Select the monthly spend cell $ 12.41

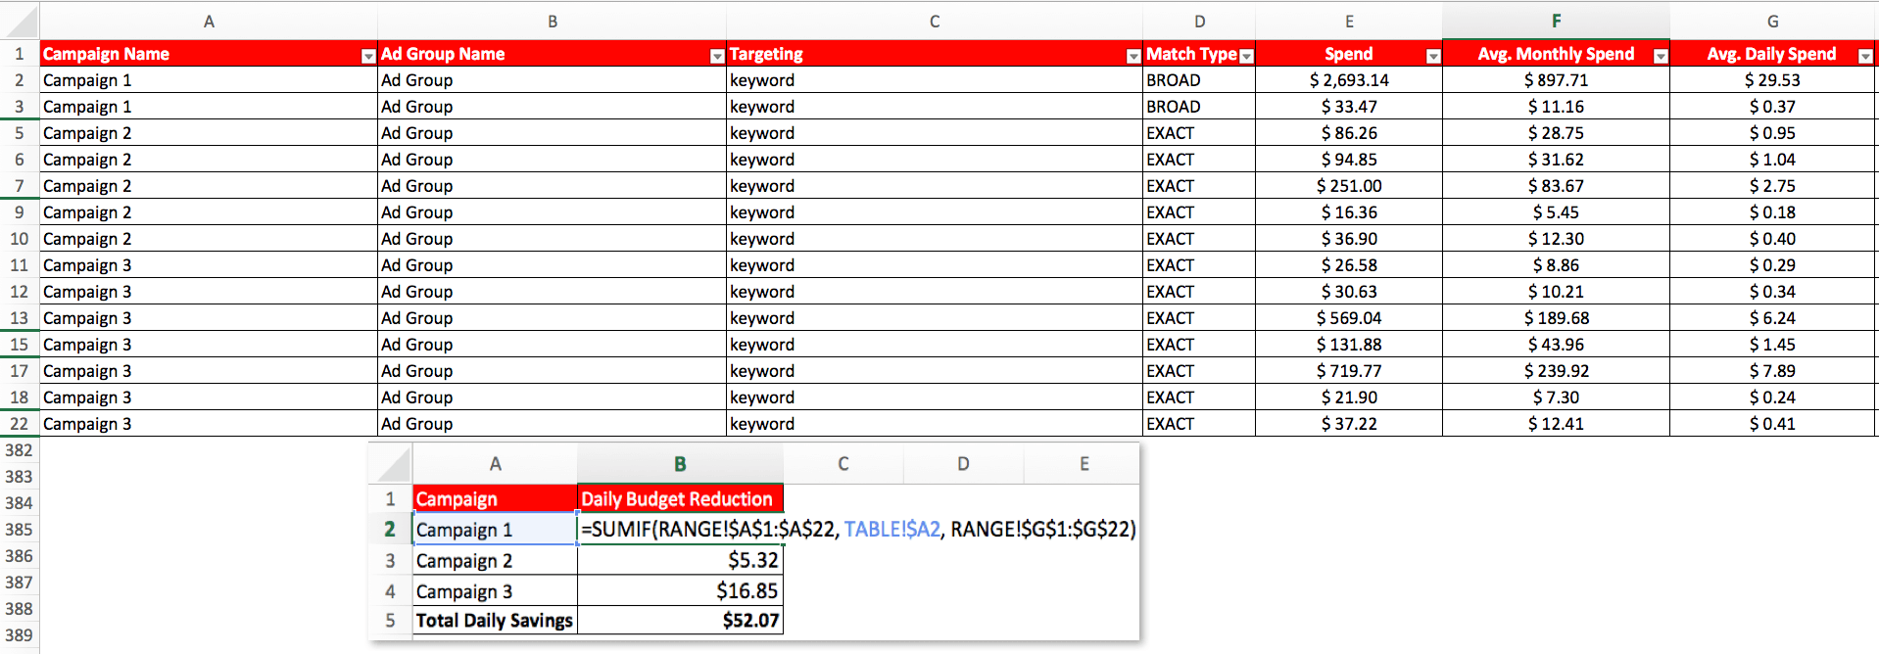click(1556, 424)
